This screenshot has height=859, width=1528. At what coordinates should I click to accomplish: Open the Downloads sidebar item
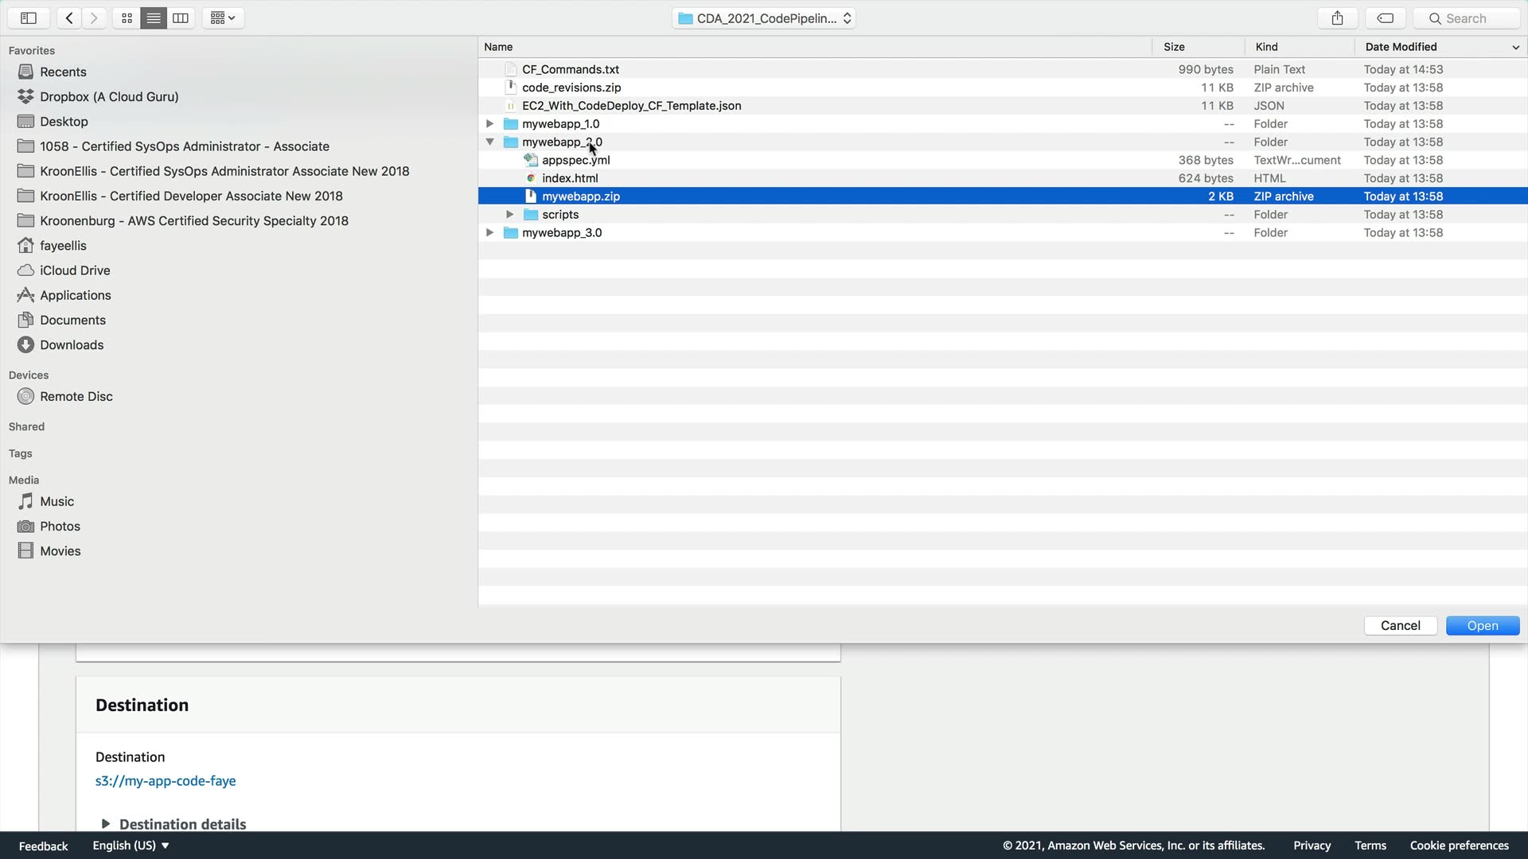coord(72,344)
